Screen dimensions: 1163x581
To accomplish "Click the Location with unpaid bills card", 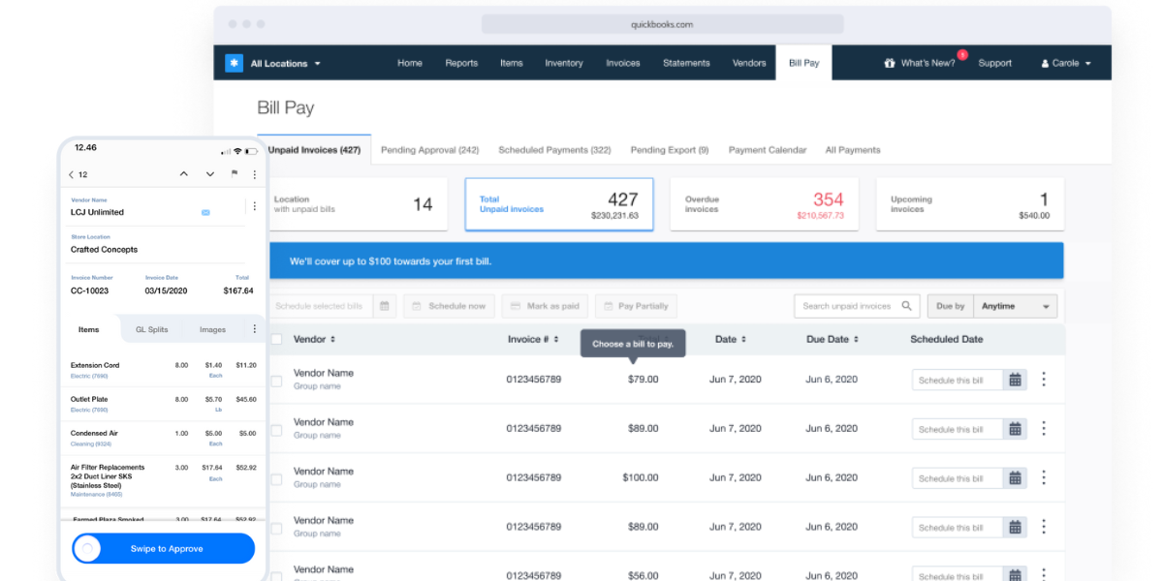I will click(x=358, y=204).
